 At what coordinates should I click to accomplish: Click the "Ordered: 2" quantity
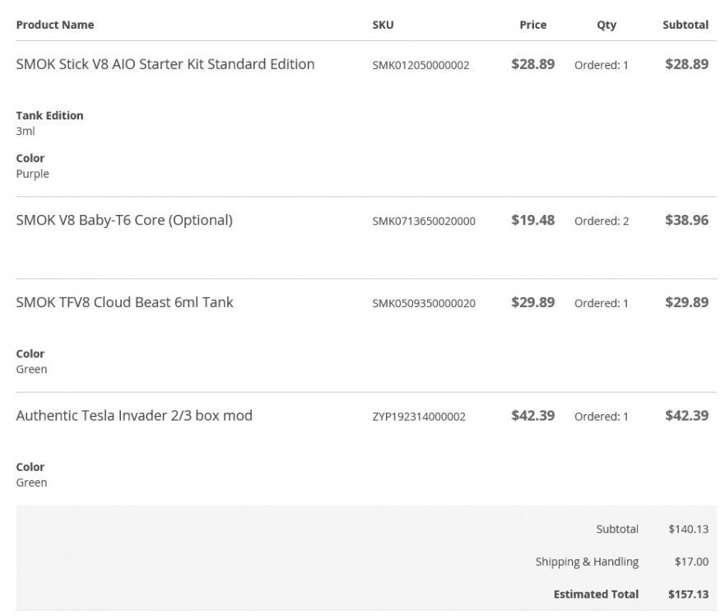602,221
